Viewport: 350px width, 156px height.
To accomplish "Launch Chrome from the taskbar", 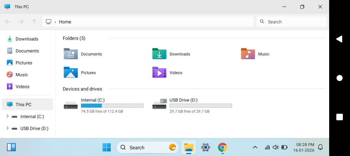I will (x=223, y=147).
